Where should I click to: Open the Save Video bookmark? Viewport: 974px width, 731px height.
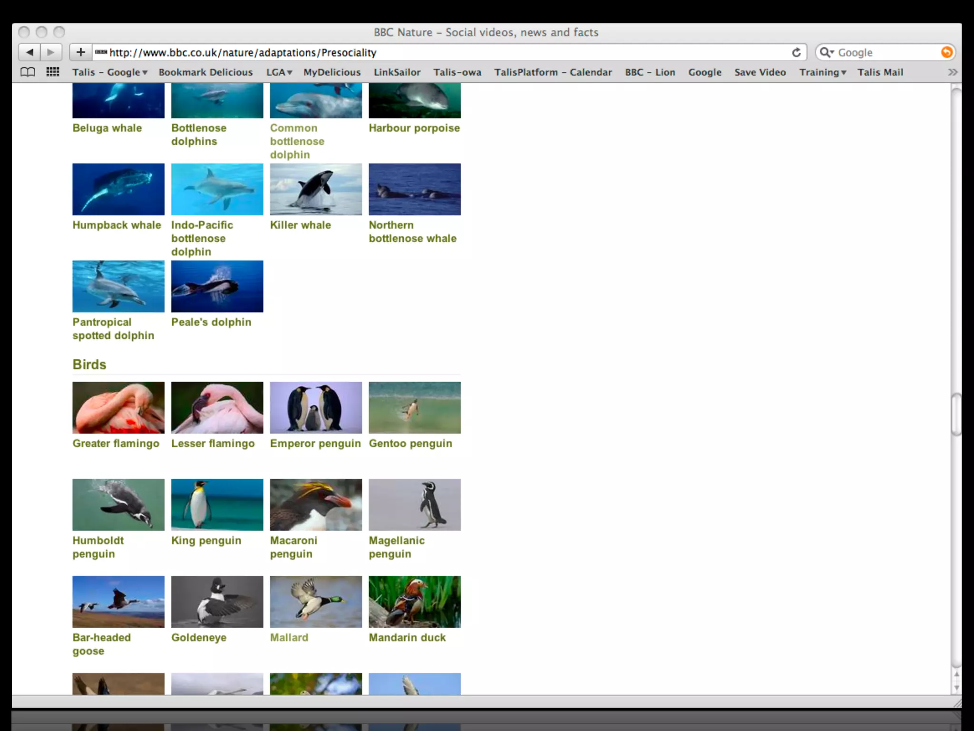760,72
